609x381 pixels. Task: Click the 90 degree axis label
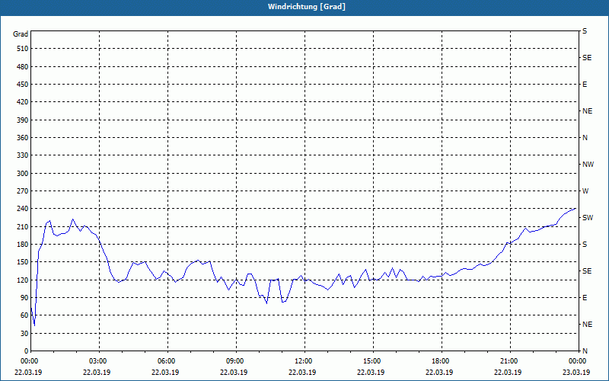[x=24, y=298]
